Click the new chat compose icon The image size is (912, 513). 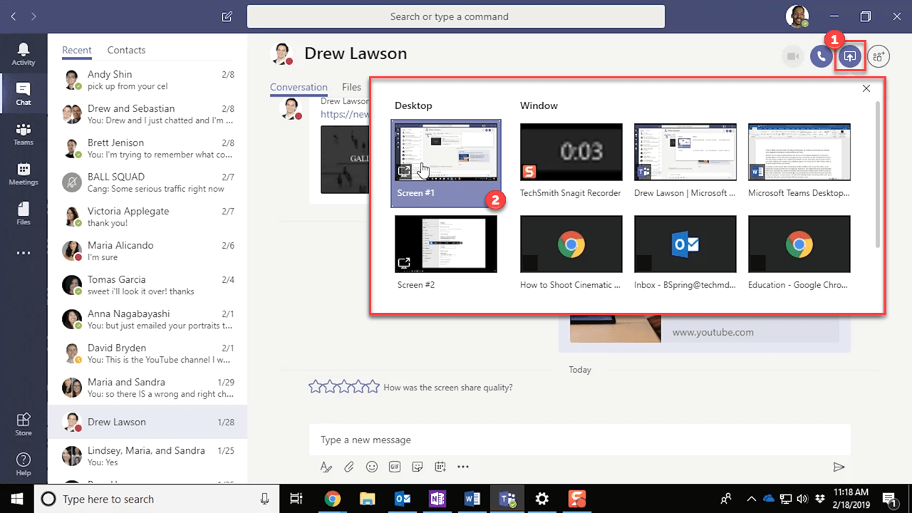click(x=227, y=16)
